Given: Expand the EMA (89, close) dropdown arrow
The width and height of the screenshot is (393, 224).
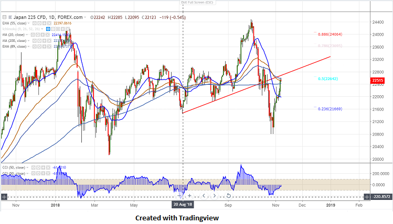Looking at the screenshot, I should tap(28, 47).
